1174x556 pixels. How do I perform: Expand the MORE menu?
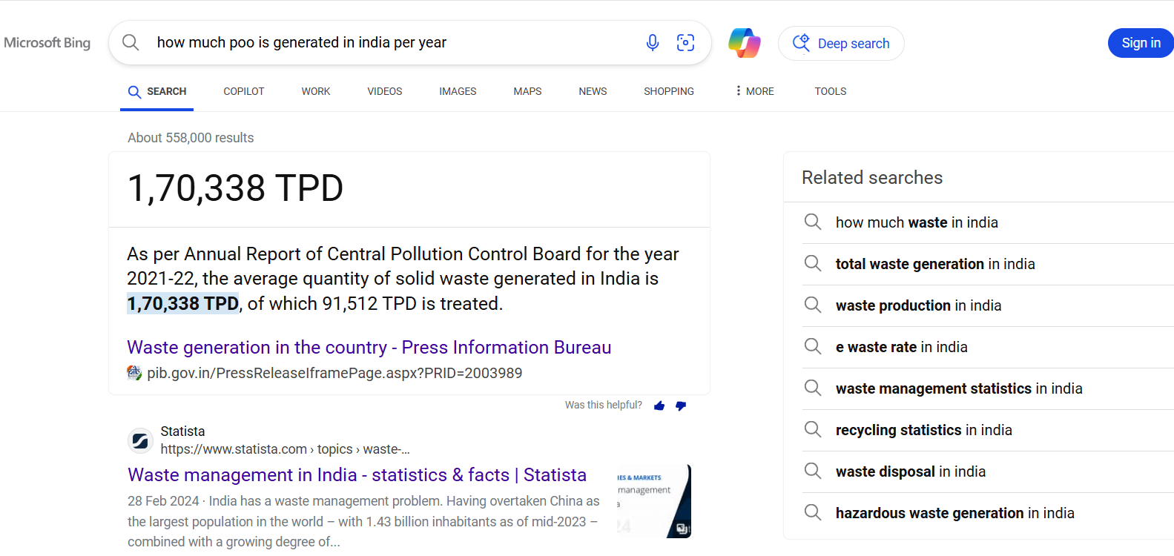pyautogui.click(x=754, y=92)
